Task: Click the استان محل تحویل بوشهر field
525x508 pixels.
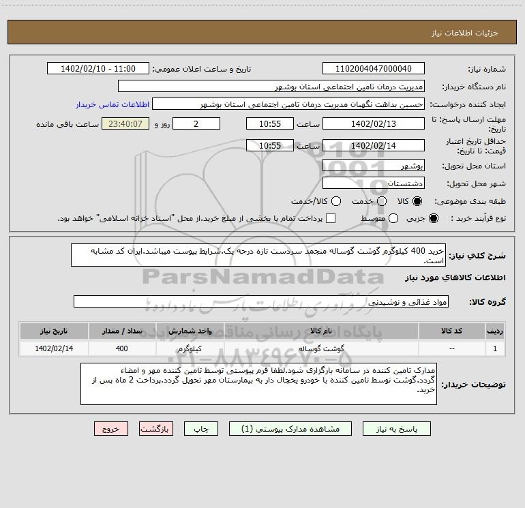Action: click(374, 166)
